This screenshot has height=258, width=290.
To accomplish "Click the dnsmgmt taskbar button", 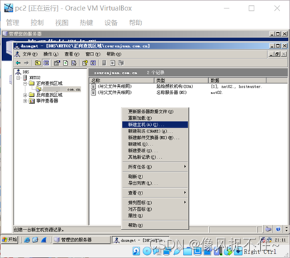I will click(x=140, y=240).
